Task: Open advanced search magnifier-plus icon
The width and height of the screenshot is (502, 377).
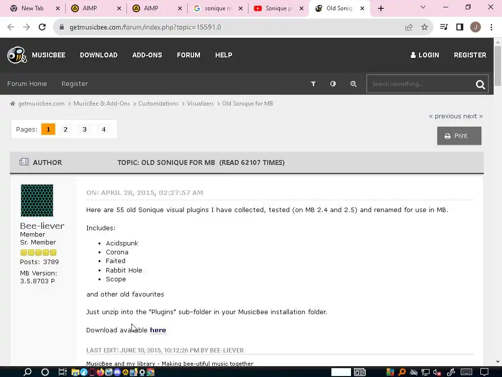Action: pos(353,83)
